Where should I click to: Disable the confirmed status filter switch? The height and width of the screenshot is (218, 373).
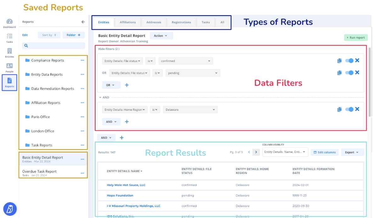[x=350, y=60]
